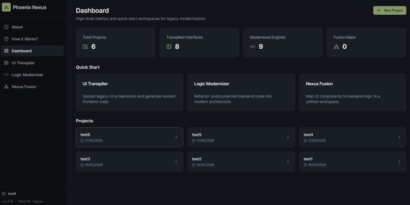The height and width of the screenshot is (205, 410).
Task: Click the Phoenix Nexus logo icon
Action: pyautogui.click(x=6, y=7)
